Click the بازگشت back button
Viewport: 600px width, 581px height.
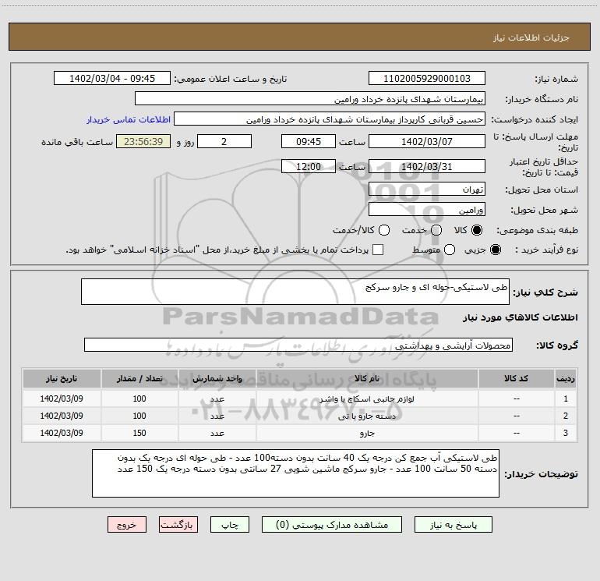click(178, 525)
